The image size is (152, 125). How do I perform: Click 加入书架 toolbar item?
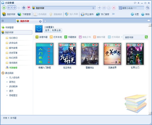point(71,14)
